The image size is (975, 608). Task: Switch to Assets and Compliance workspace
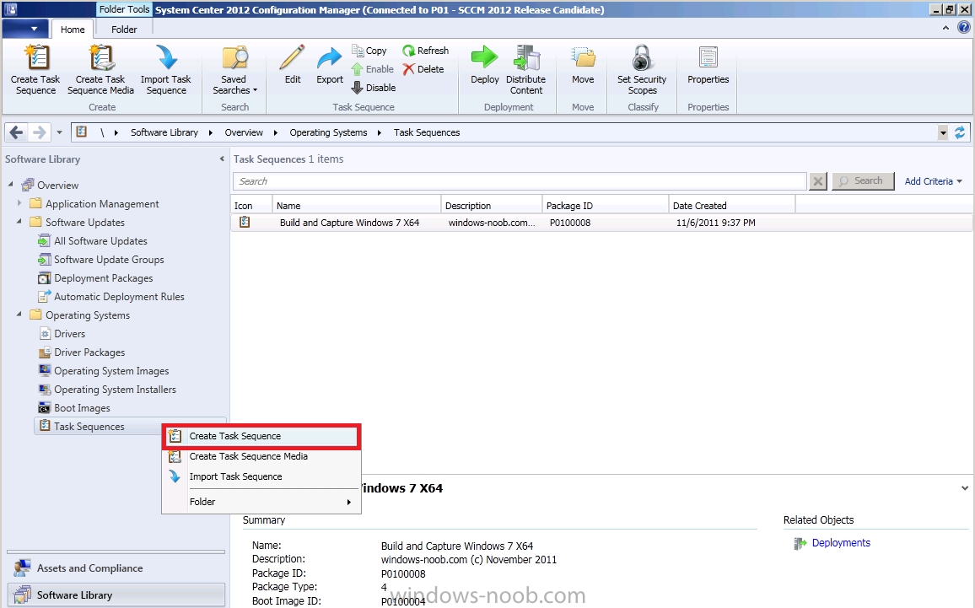click(116, 568)
